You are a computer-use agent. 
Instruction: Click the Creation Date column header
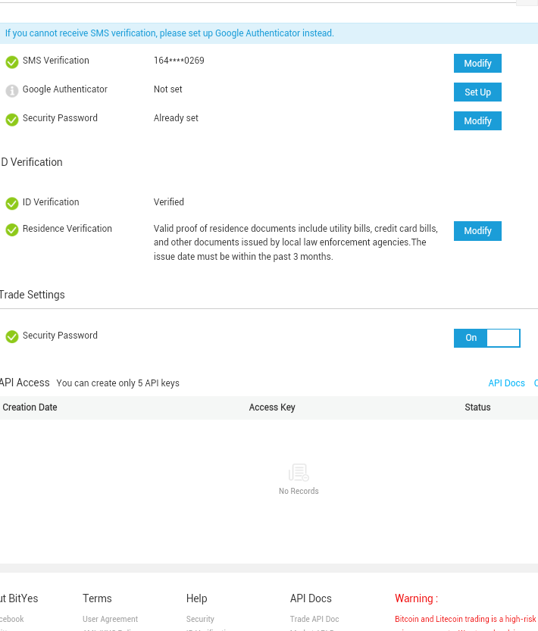point(30,408)
